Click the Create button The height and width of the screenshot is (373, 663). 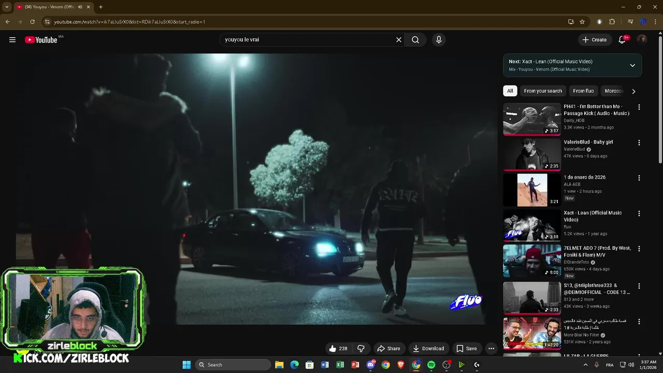pos(595,40)
